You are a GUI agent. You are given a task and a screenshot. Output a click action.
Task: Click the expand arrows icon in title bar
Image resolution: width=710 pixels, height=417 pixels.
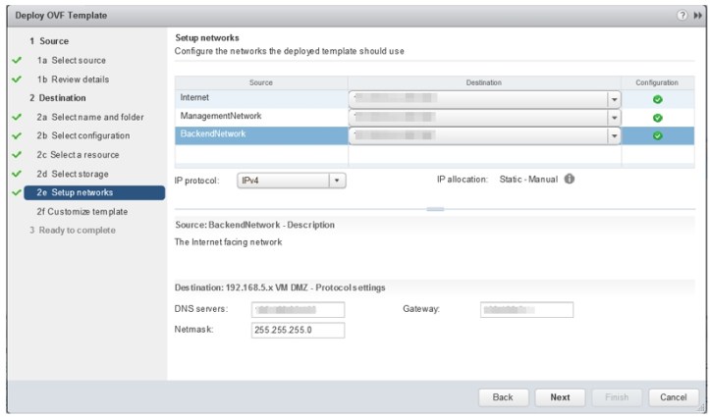click(697, 17)
